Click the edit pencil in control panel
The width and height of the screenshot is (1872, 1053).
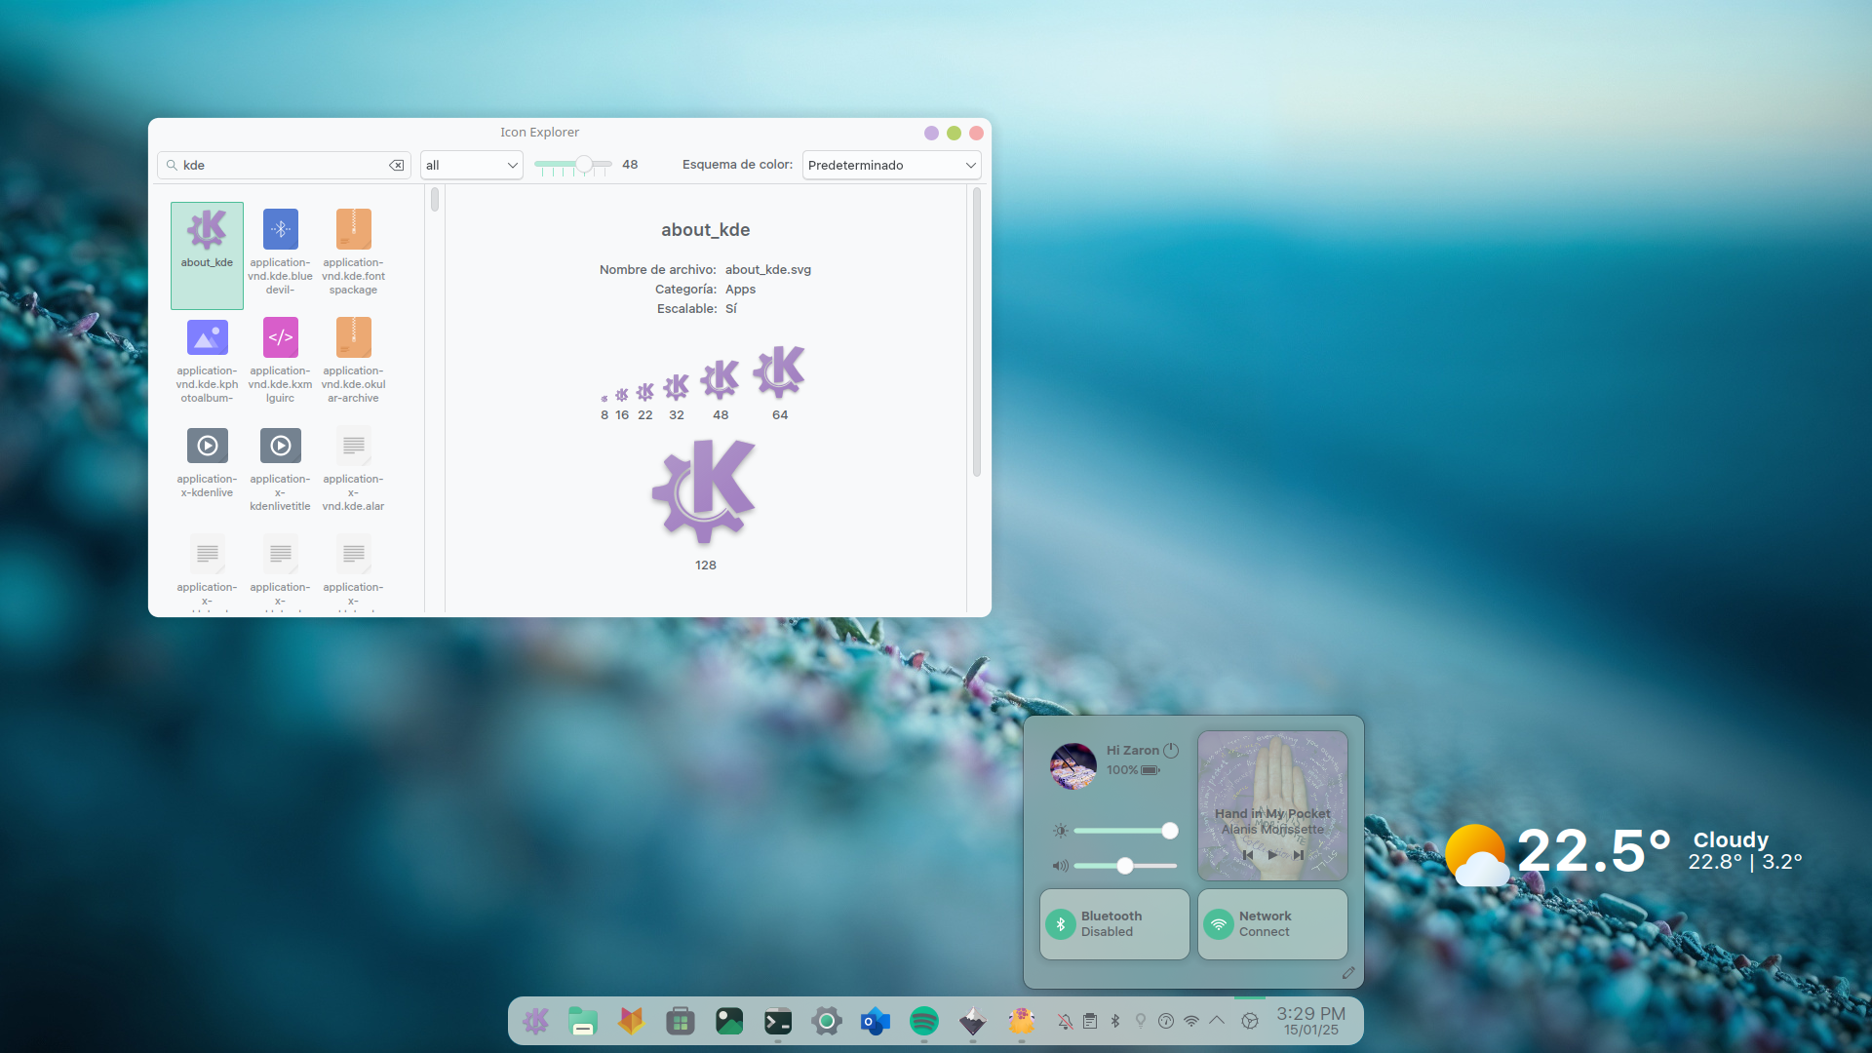(1348, 973)
